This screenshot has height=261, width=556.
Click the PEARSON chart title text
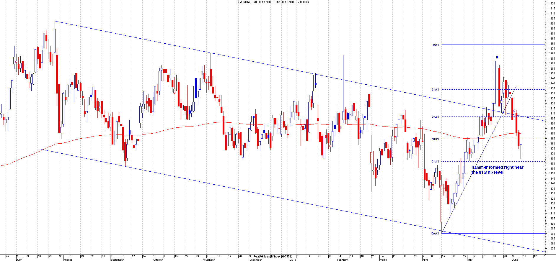(273, 2)
